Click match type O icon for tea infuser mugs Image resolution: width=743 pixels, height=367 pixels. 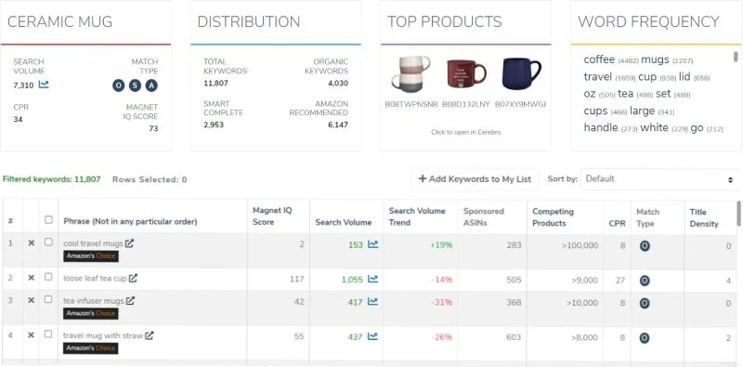coord(645,303)
